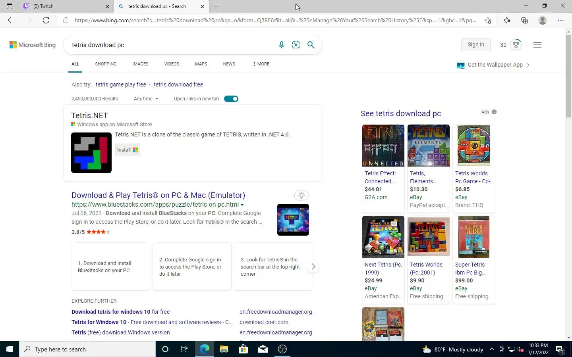The height and width of the screenshot is (357, 572).
Task: Click the browser address bar URL
Action: (x=275, y=20)
